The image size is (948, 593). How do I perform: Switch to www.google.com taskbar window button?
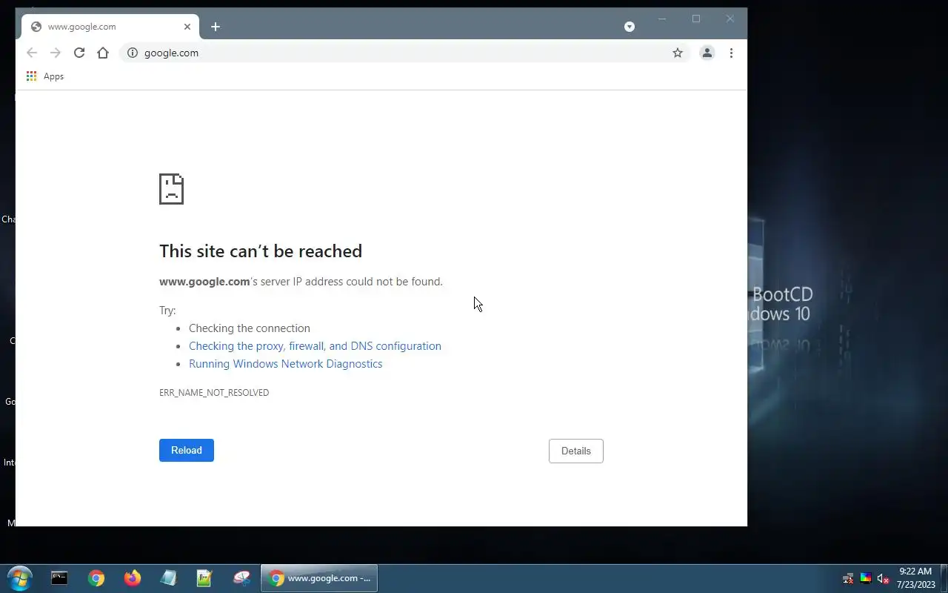(319, 578)
